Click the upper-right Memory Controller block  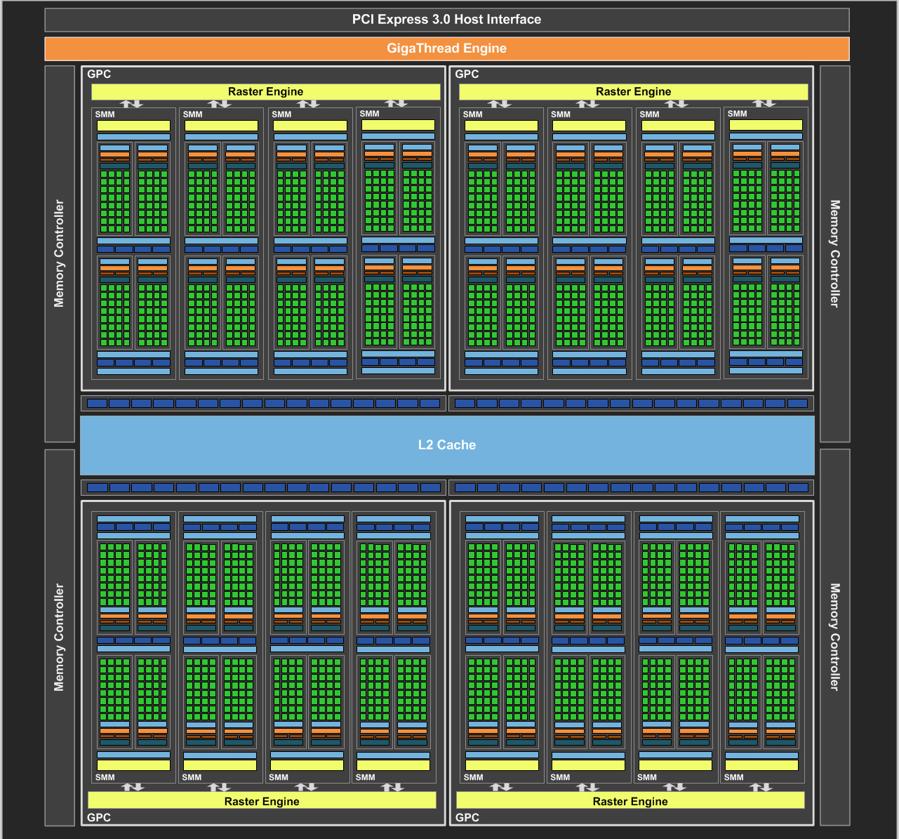[x=834, y=253]
